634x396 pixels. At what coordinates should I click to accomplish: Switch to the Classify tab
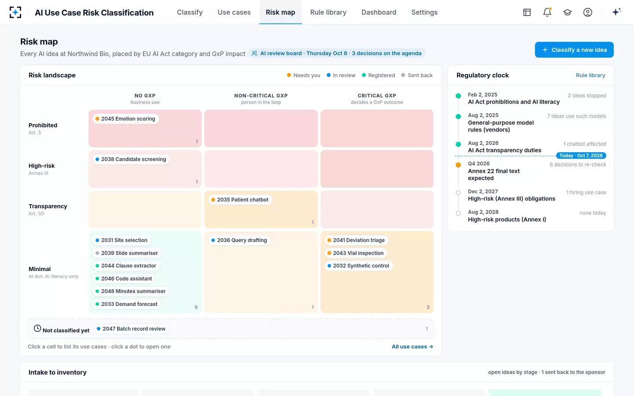click(x=190, y=12)
